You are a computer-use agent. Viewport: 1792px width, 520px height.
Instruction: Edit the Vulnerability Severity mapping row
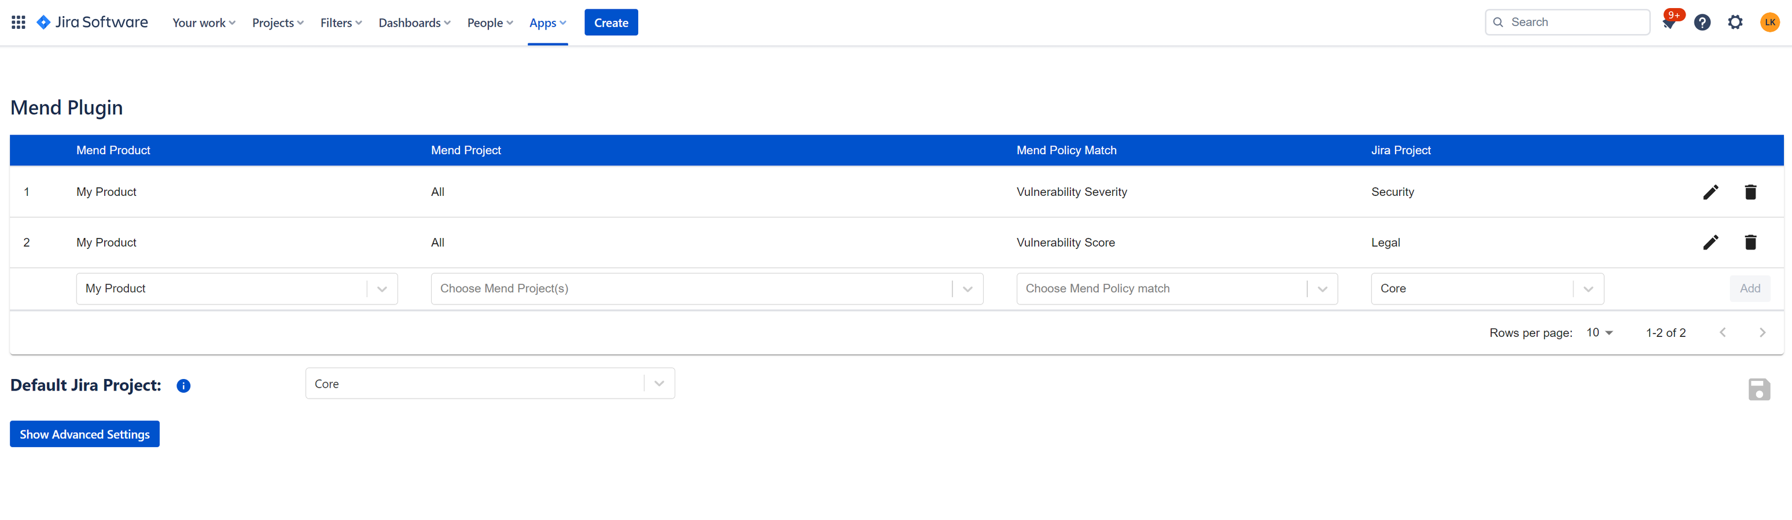[x=1710, y=192]
